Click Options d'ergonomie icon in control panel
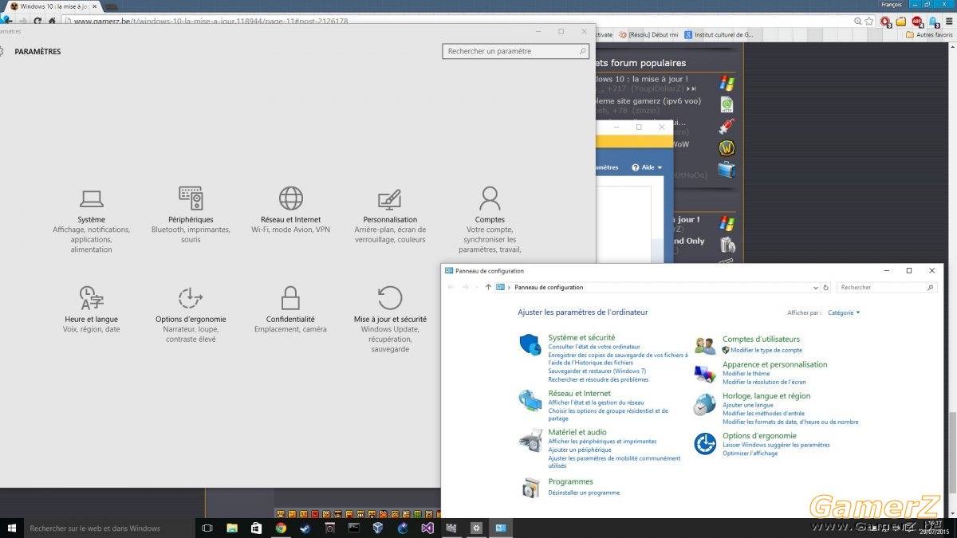This screenshot has width=957, height=538. [x=705, y=444]
